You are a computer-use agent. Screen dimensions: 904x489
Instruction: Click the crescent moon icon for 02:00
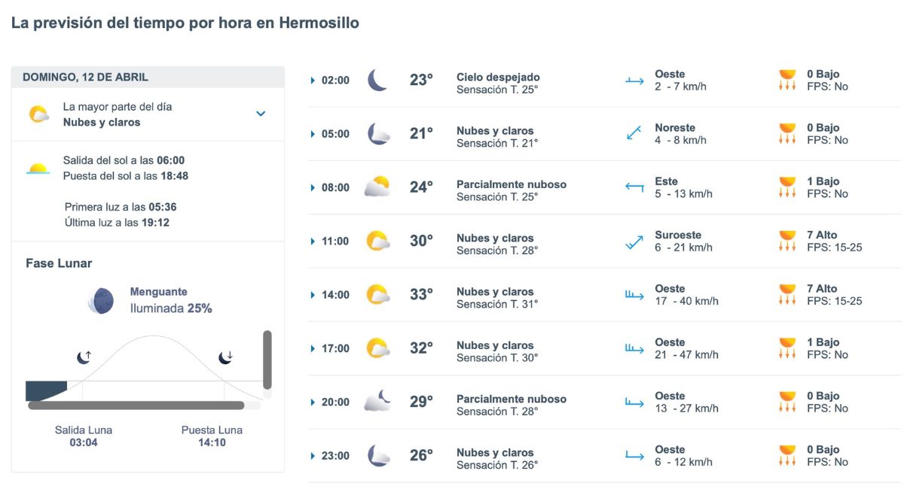pos(377,79)
